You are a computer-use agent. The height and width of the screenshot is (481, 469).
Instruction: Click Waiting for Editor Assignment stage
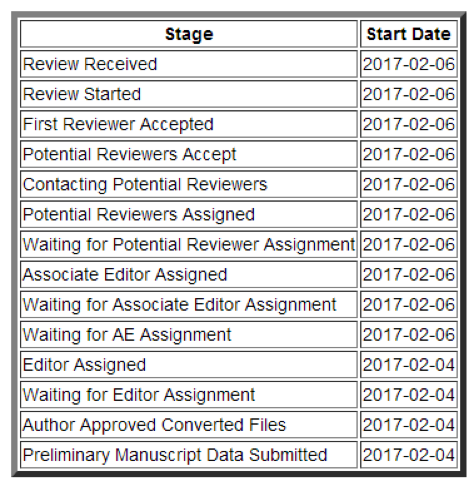(139, 395)
